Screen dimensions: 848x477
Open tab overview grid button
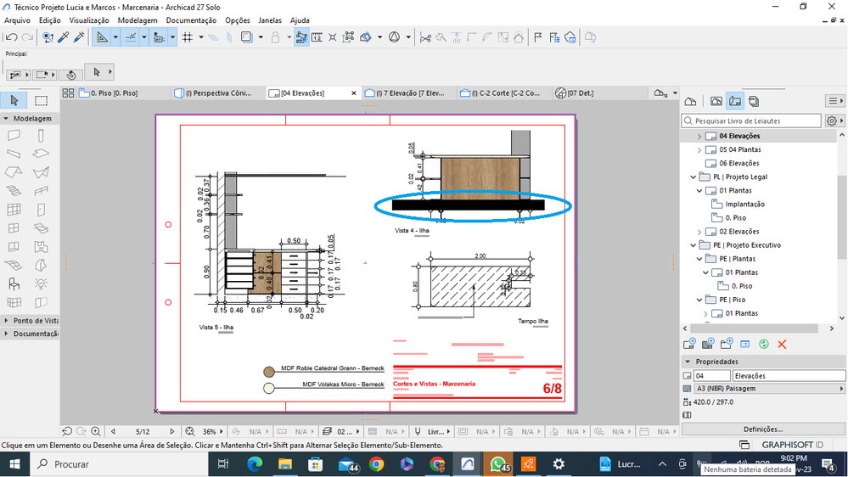pos(68,93)
